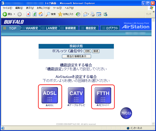
Task: Click the 現在の情報を表示 button
Action: (76, 56)
